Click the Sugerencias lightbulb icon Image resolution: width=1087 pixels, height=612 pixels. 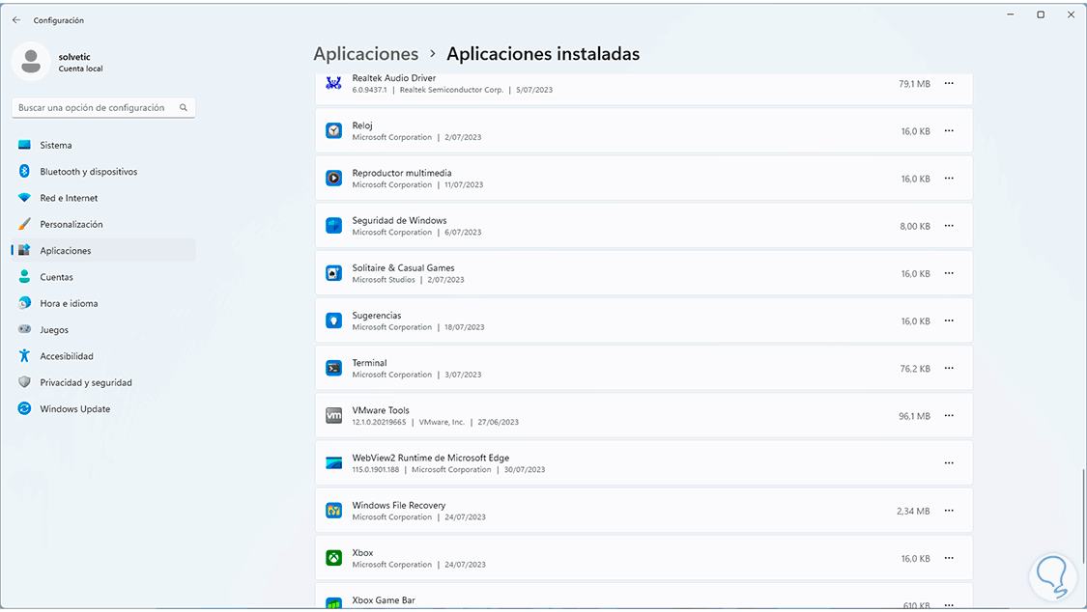(333, 320)
